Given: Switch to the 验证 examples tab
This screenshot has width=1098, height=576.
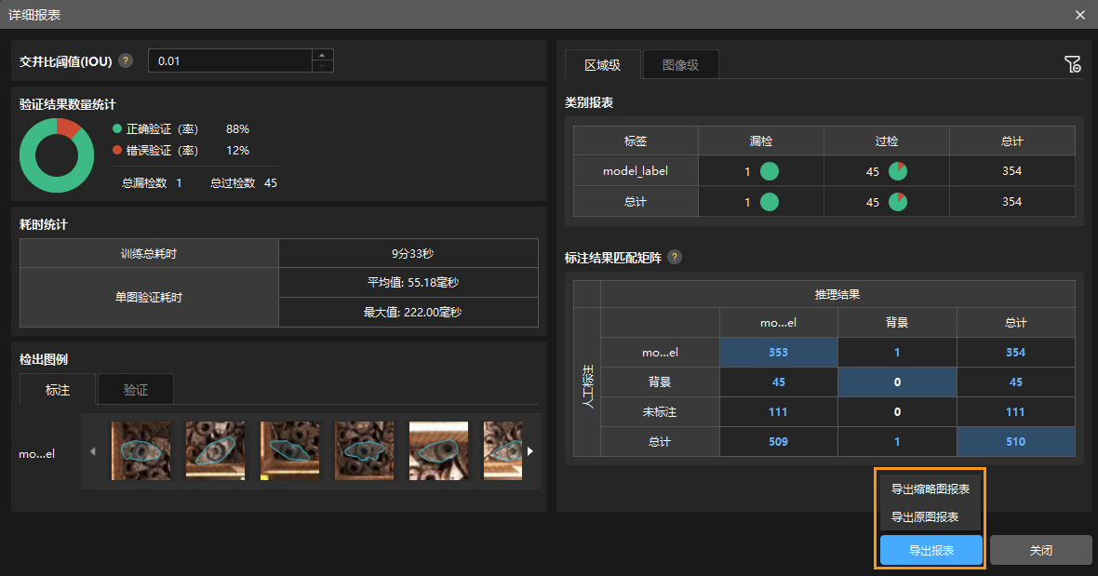Looking at the screenshot, I should (136, 390).
